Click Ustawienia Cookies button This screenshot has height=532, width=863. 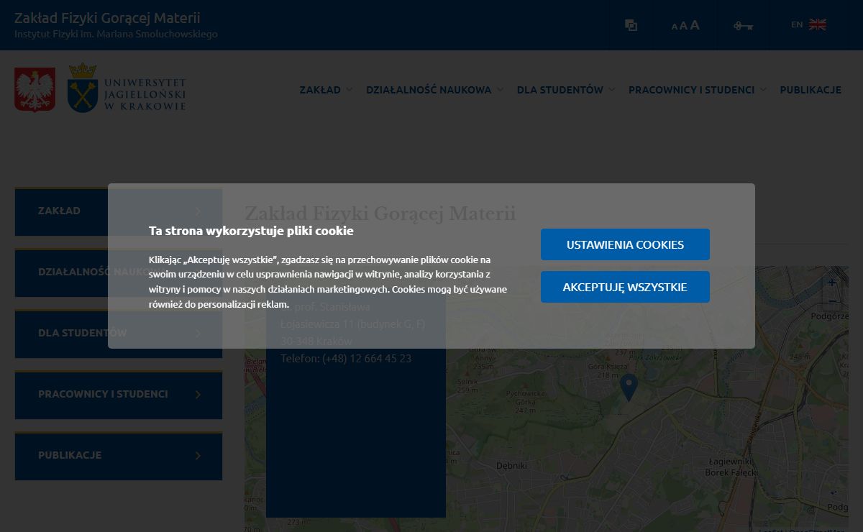625,244
